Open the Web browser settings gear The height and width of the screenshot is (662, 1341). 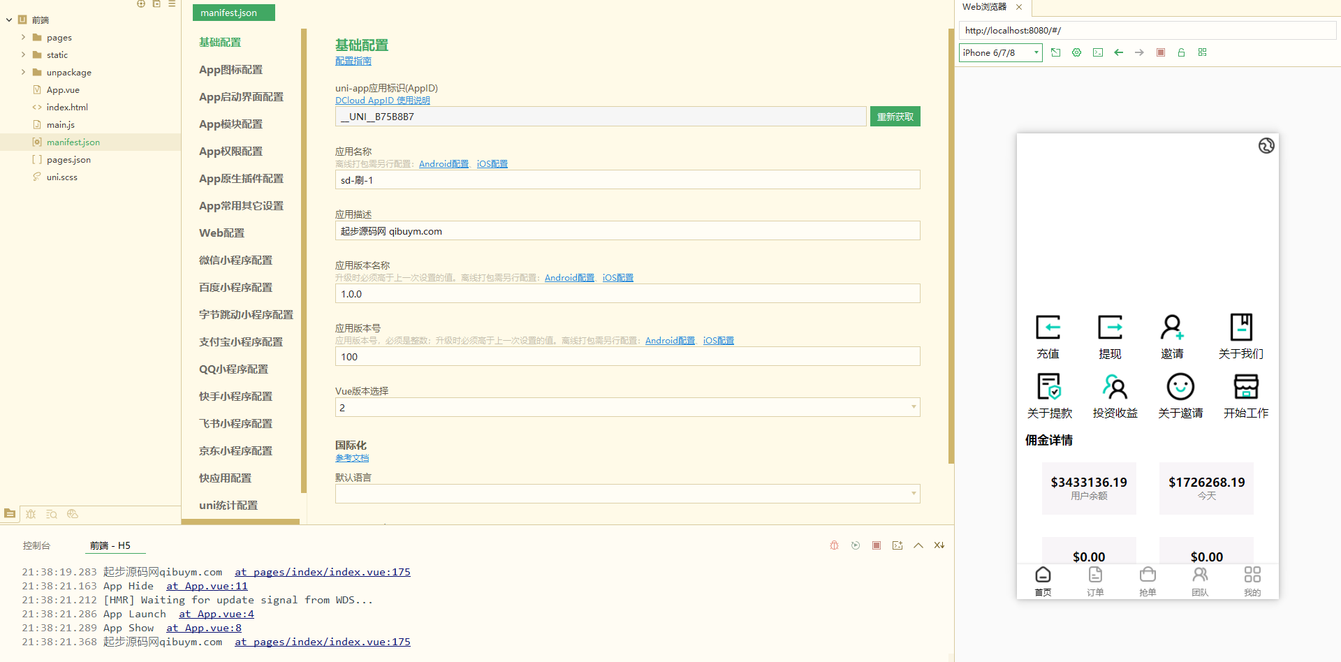click(1077, 52)
